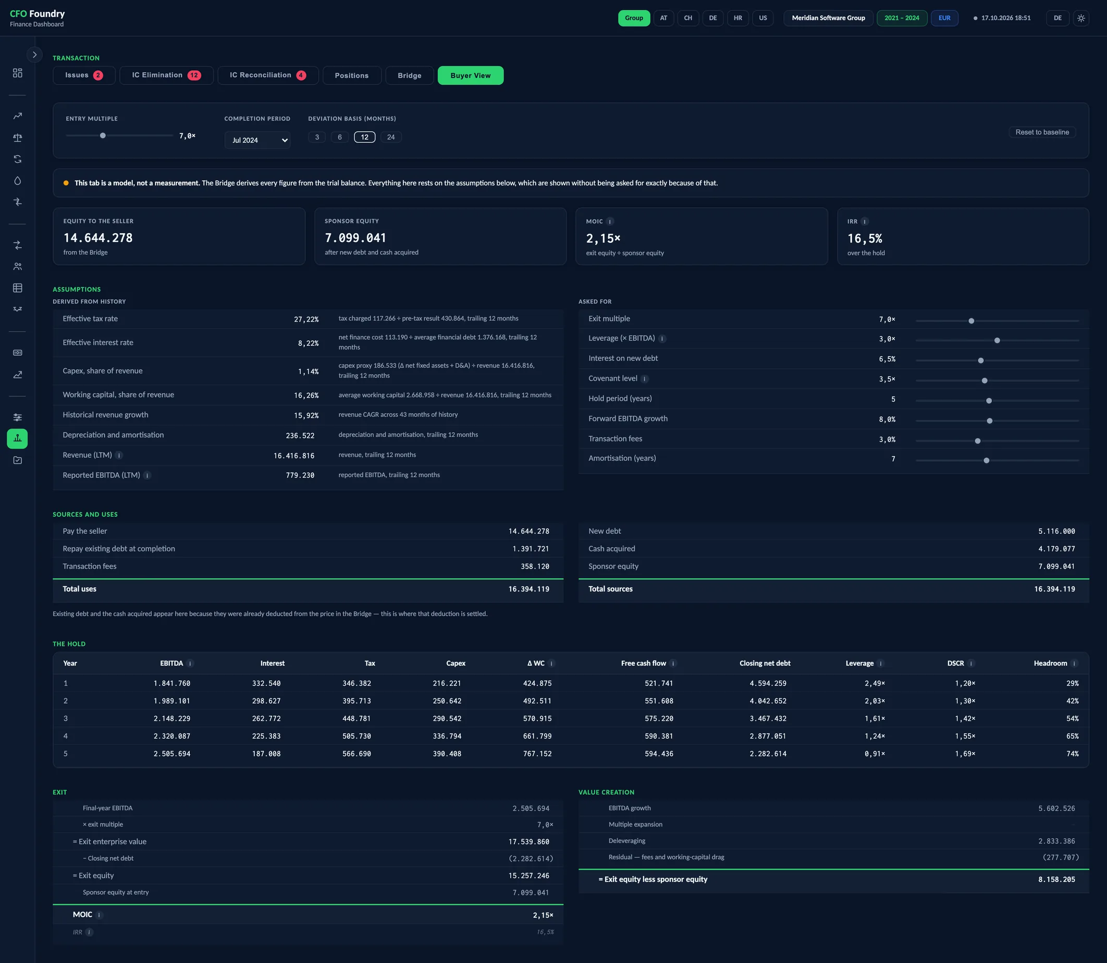This screenshot has height=963, width=1107.
Task: Click info icon next to Leverage (× EBITDA)
Action: click(x=662, y=339)
